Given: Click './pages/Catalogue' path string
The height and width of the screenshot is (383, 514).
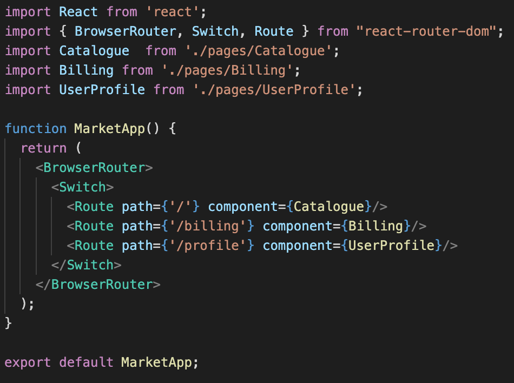Looking at the screenshot, I should [x=259, y=51].
